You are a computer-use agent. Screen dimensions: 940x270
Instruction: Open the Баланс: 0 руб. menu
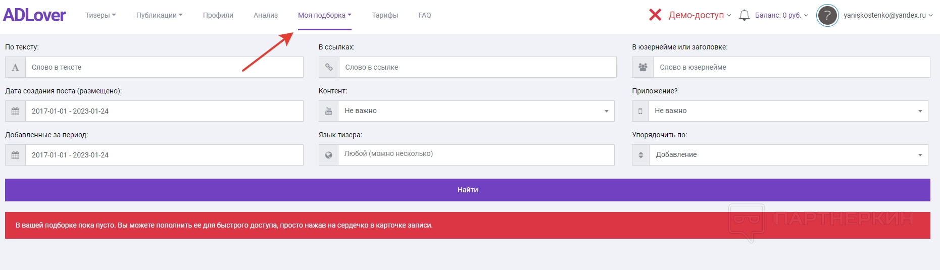(x=781, y=15)
